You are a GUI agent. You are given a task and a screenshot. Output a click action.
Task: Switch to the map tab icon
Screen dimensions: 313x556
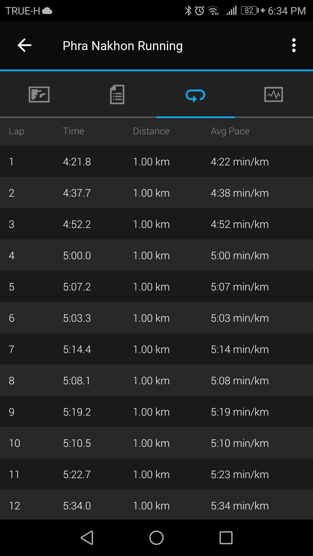pyautogui.click(x=39, y=94)
